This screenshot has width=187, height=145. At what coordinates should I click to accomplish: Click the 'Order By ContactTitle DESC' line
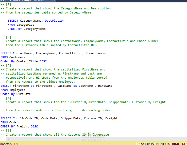(24, 61)
